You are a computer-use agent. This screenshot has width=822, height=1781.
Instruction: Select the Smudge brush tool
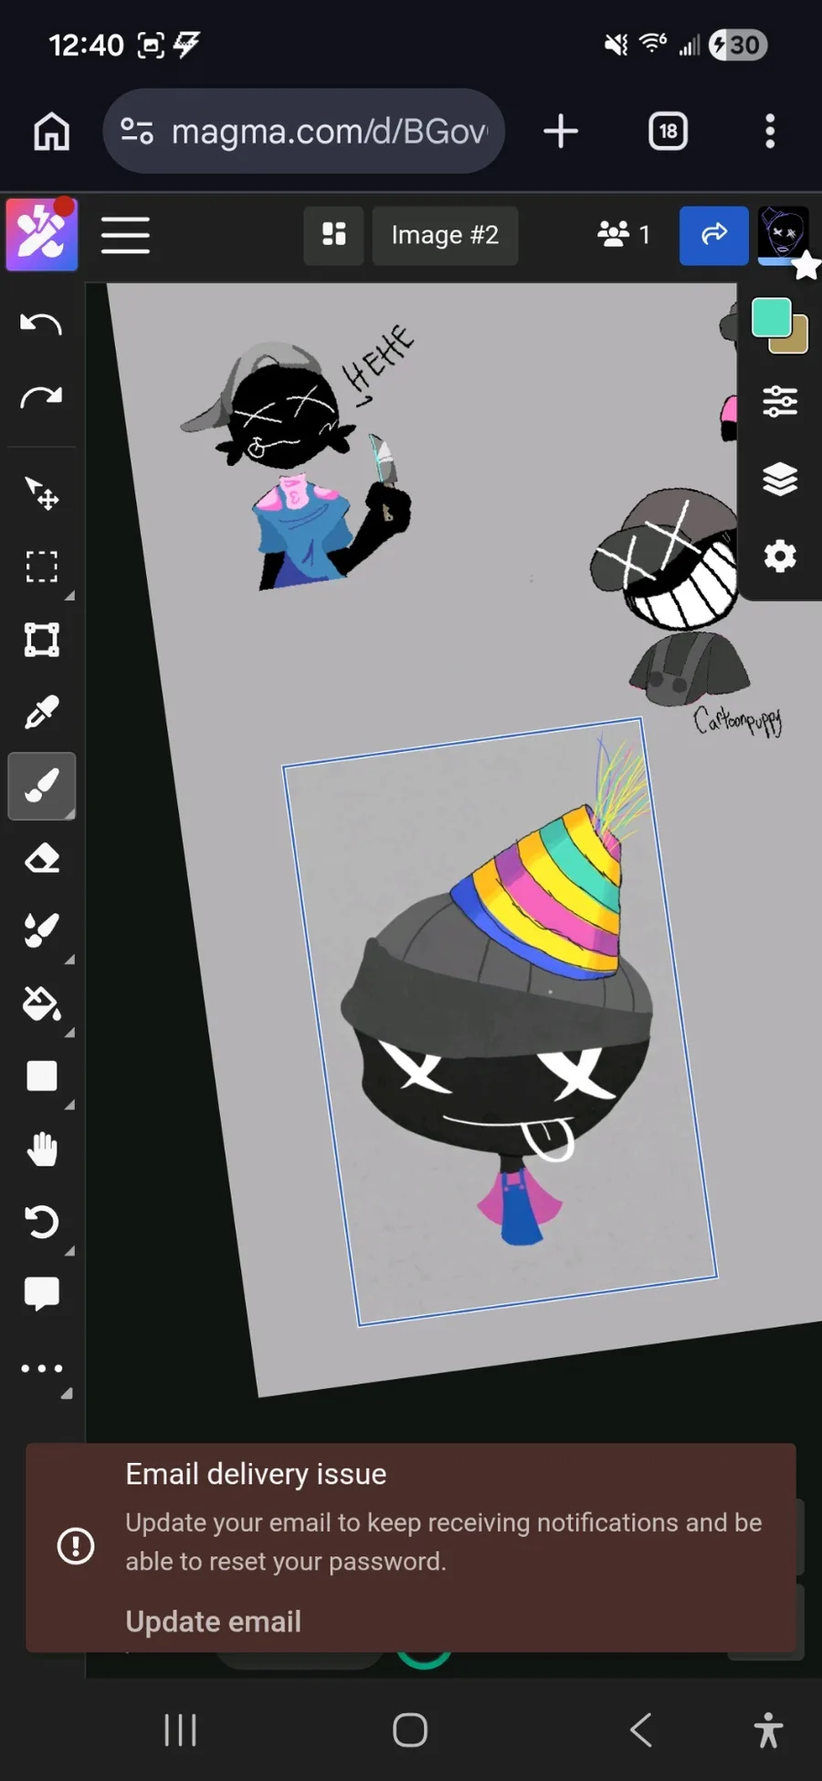(x=41, y=930)
